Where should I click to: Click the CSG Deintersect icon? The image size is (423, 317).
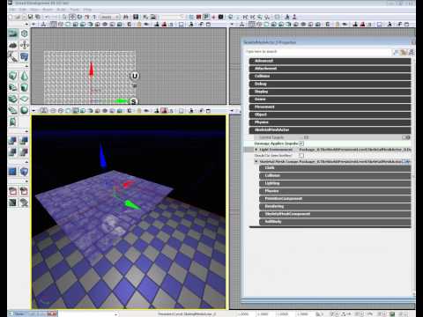tap(25, 152)
